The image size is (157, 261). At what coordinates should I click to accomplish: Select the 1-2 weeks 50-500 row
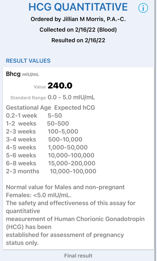pos(38,124)
